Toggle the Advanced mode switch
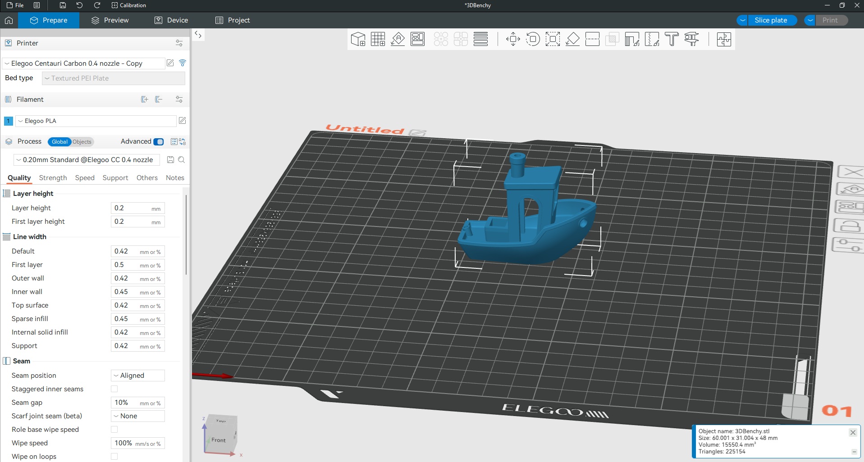 click(159, 142)
